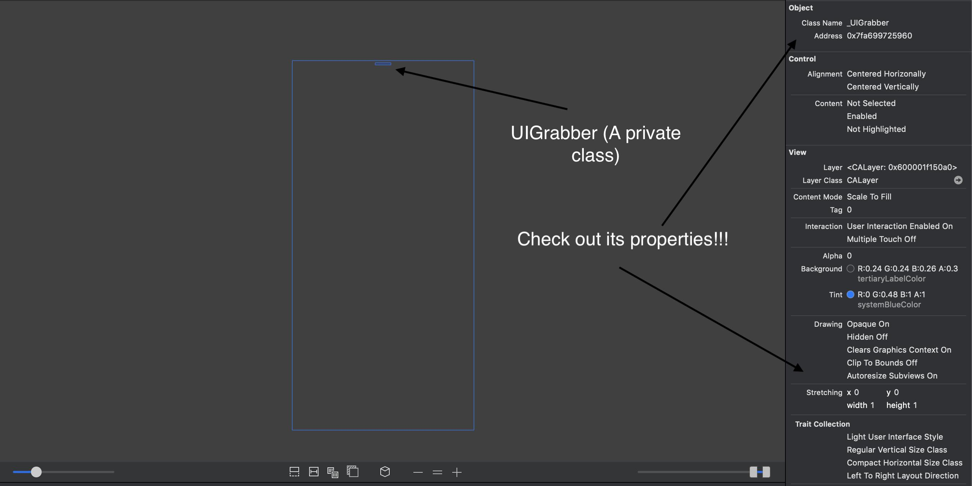Click 'Regular Vertical Size Class' trait
This screenshot has height=486, width=972.
(x=897, y=450)
